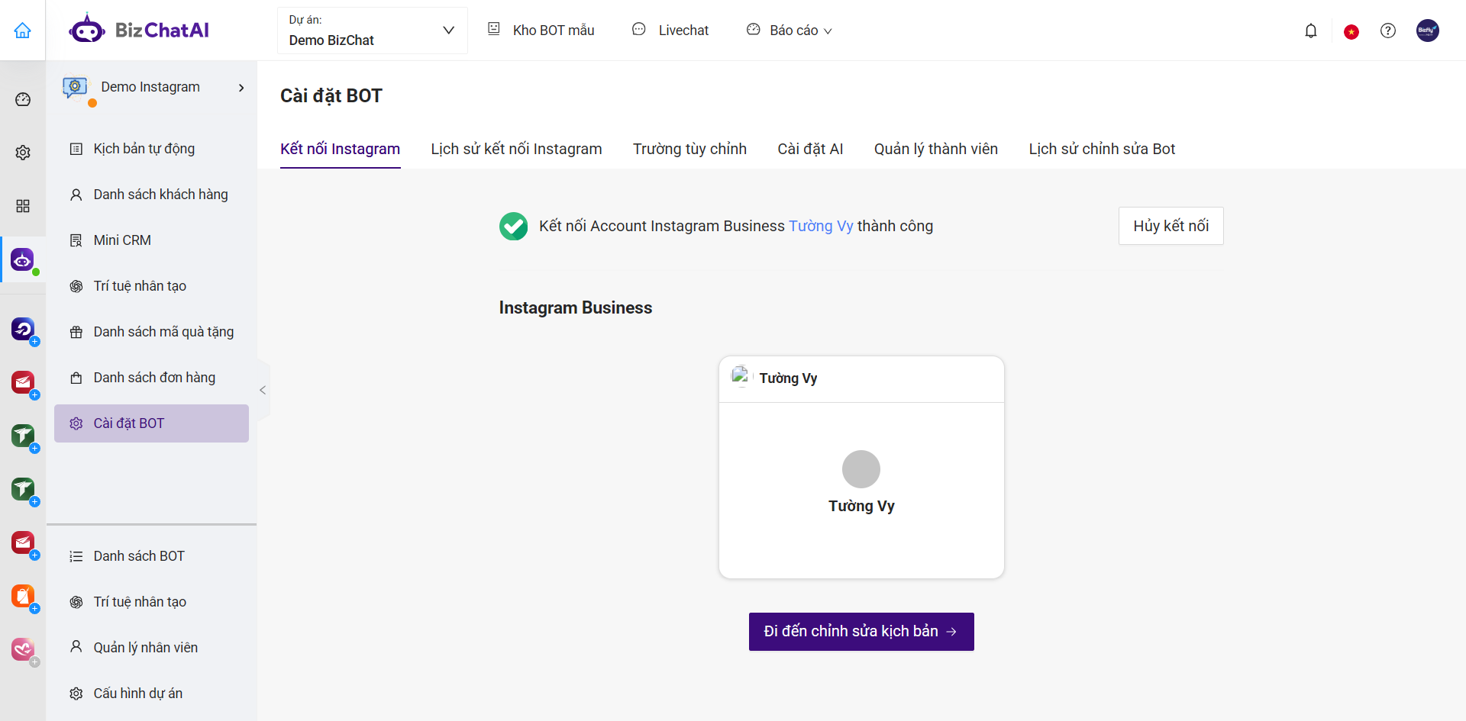This screenshot has width=1466, height=721.
Task: Open Danh sách BOT menu item
Action: pyautogui.click(x=151, y=556)
